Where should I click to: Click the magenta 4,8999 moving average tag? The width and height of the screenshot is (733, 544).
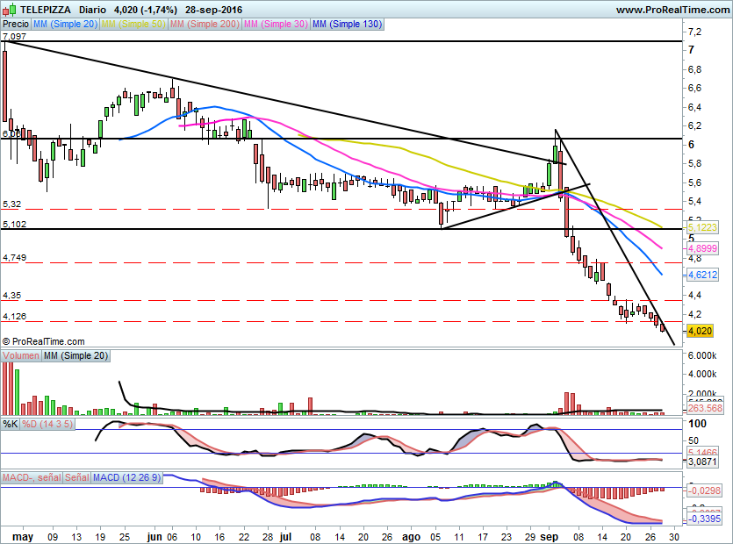(703, 249)
